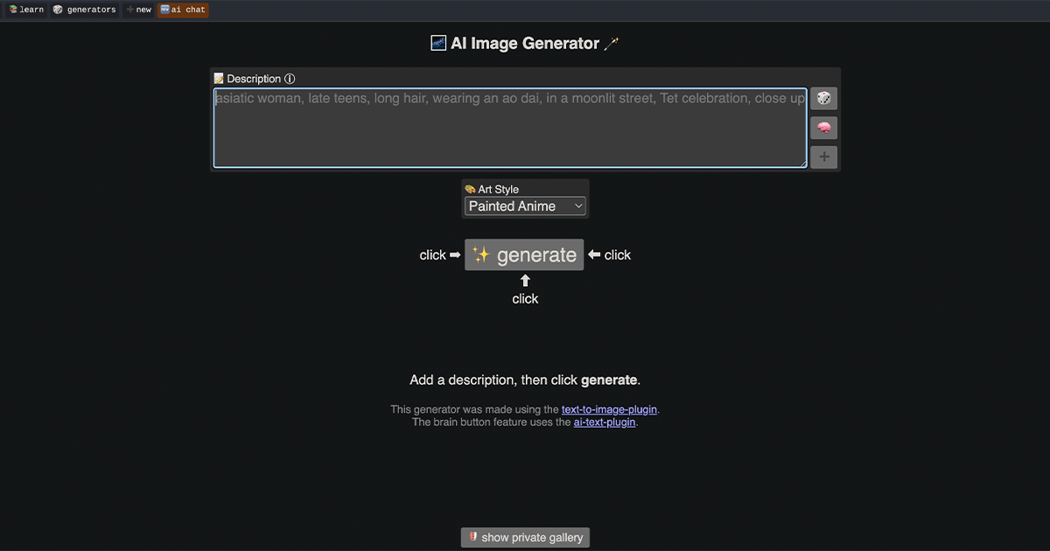Show the private gallery

525,537
